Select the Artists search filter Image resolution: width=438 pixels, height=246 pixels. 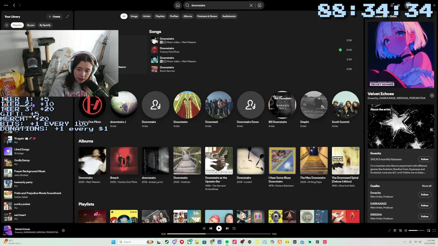click(146, 16)
